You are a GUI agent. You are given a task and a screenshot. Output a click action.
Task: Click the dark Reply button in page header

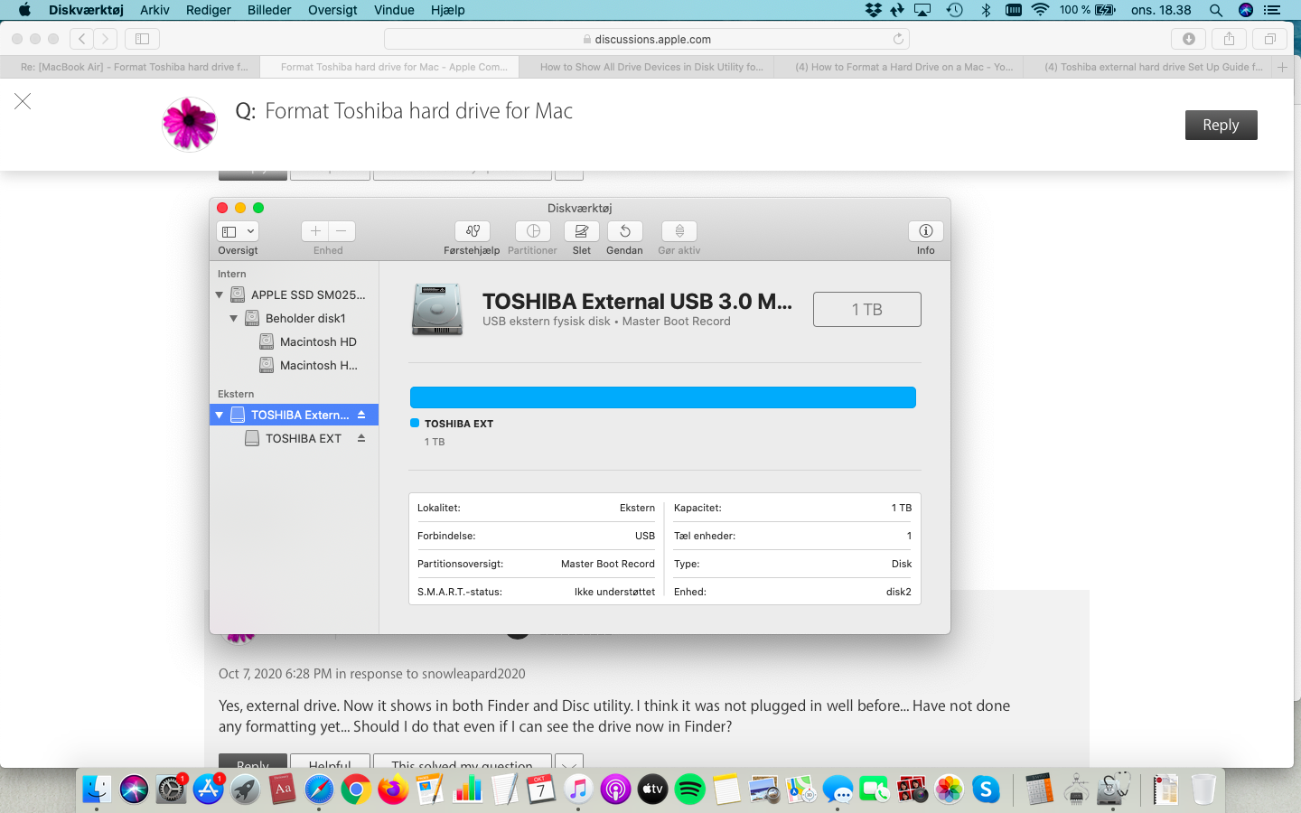[1221, 125]
